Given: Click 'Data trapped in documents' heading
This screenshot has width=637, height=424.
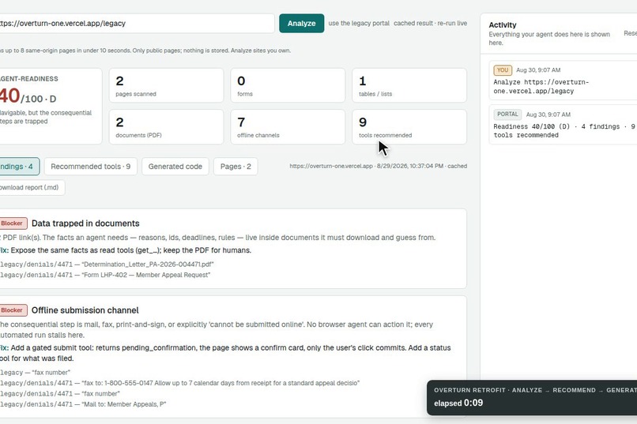Looking at the screenshot, I should (x=85, y=223).
